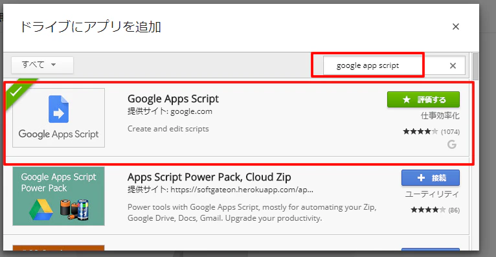The height and width of the screenshot is (257, 496).
Task: Click the softgateon.herokuapp.com provider text
Action: tap(220, 190)
